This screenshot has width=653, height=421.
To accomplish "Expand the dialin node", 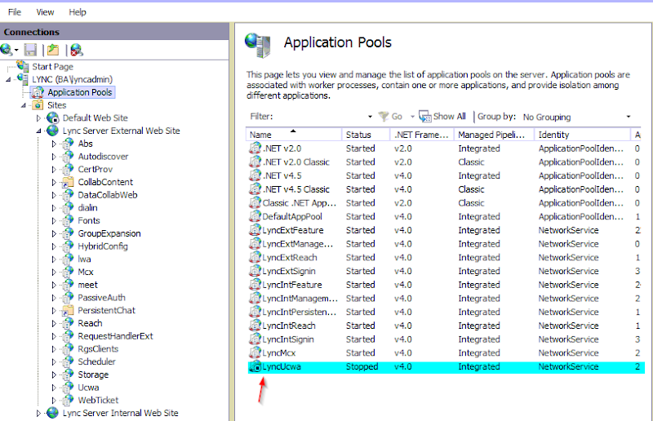I will click(x=54, y=208).
